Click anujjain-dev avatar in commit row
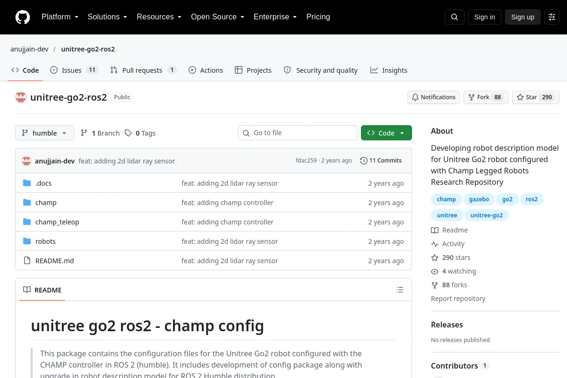The image size is (567, 378). pos(26,161)
